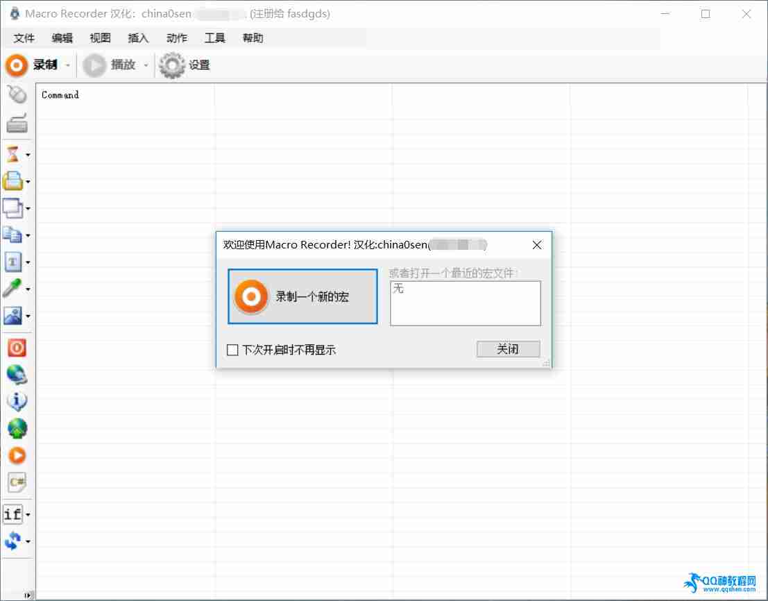The width and height of the screenshot is (768, 601).
Task: Click the recent macro files list box
Action: [x=466, y=303]
